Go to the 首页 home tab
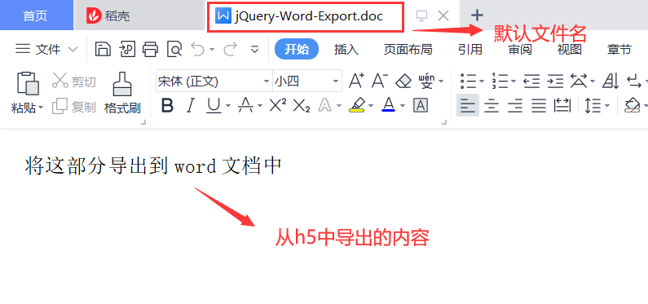 click(x=35, y=15)
